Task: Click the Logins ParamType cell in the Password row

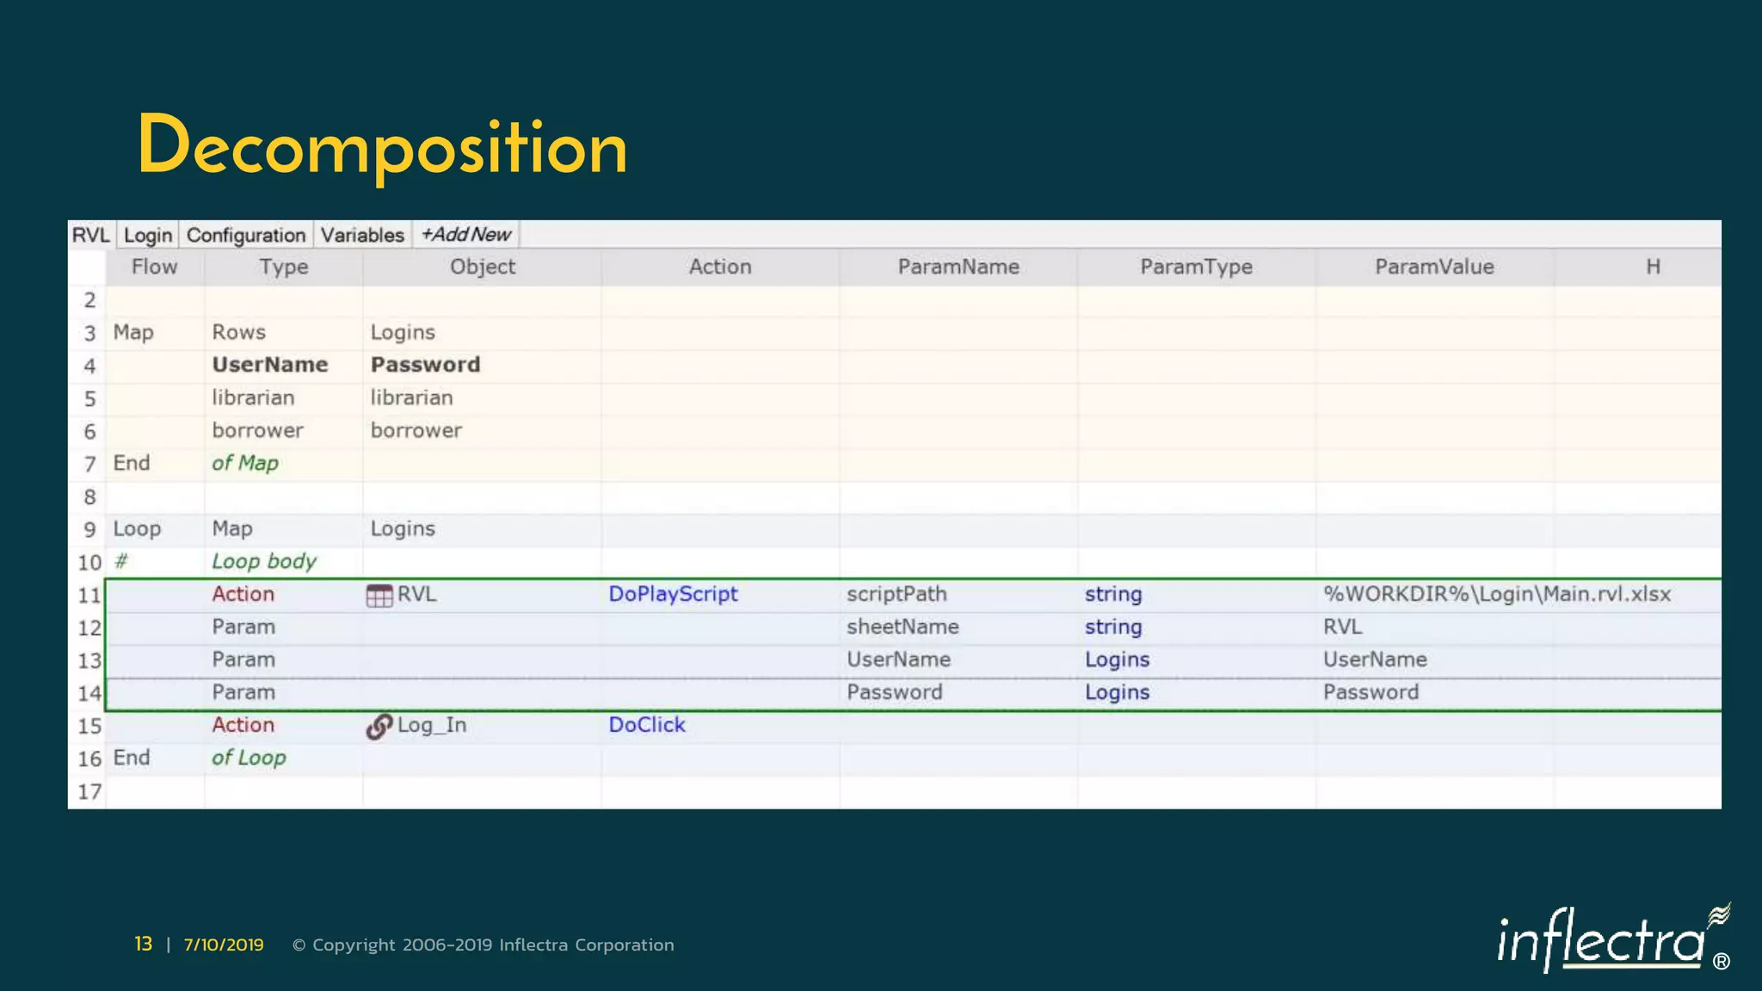Action: 1116,692
